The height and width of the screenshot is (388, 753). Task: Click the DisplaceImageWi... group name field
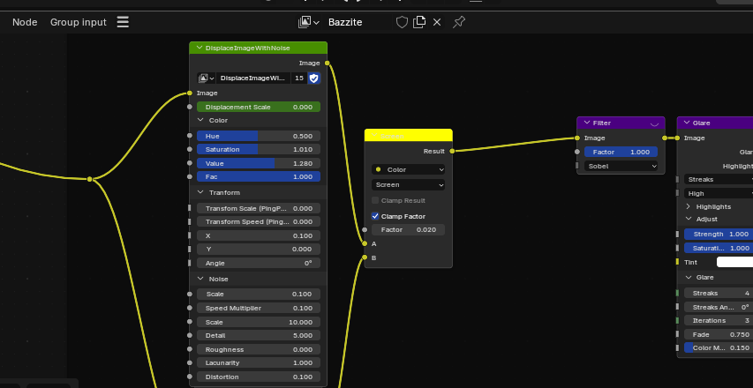point(253,78)
